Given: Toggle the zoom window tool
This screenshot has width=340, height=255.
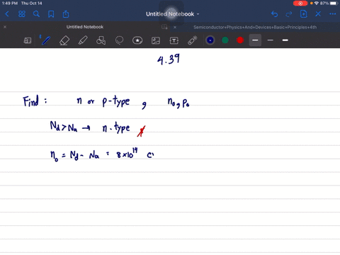Looking at the screenshot, I should [28, 40].
